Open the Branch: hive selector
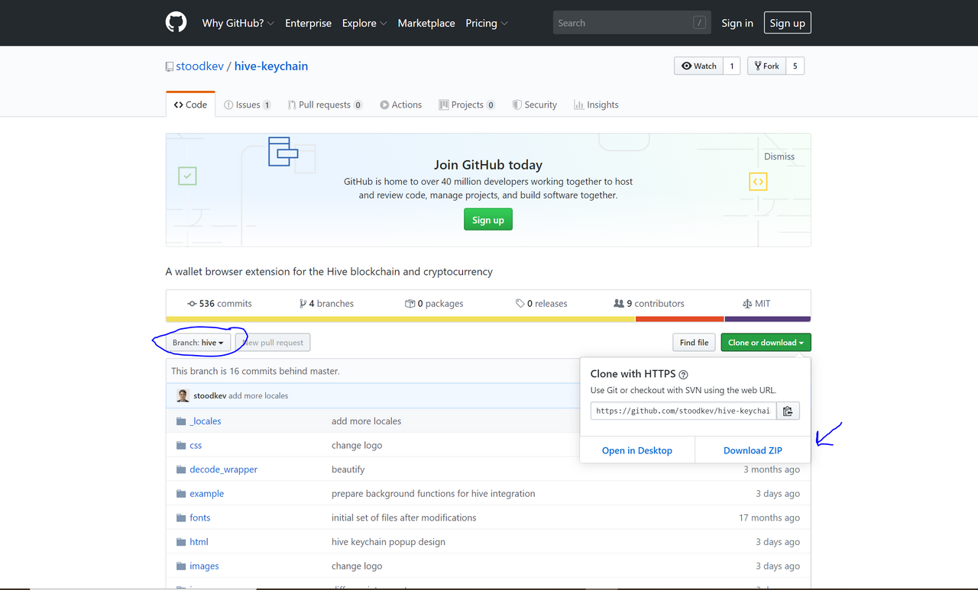Screen dimensions: 978x590 pyautogui.click(x=198, y=343)
